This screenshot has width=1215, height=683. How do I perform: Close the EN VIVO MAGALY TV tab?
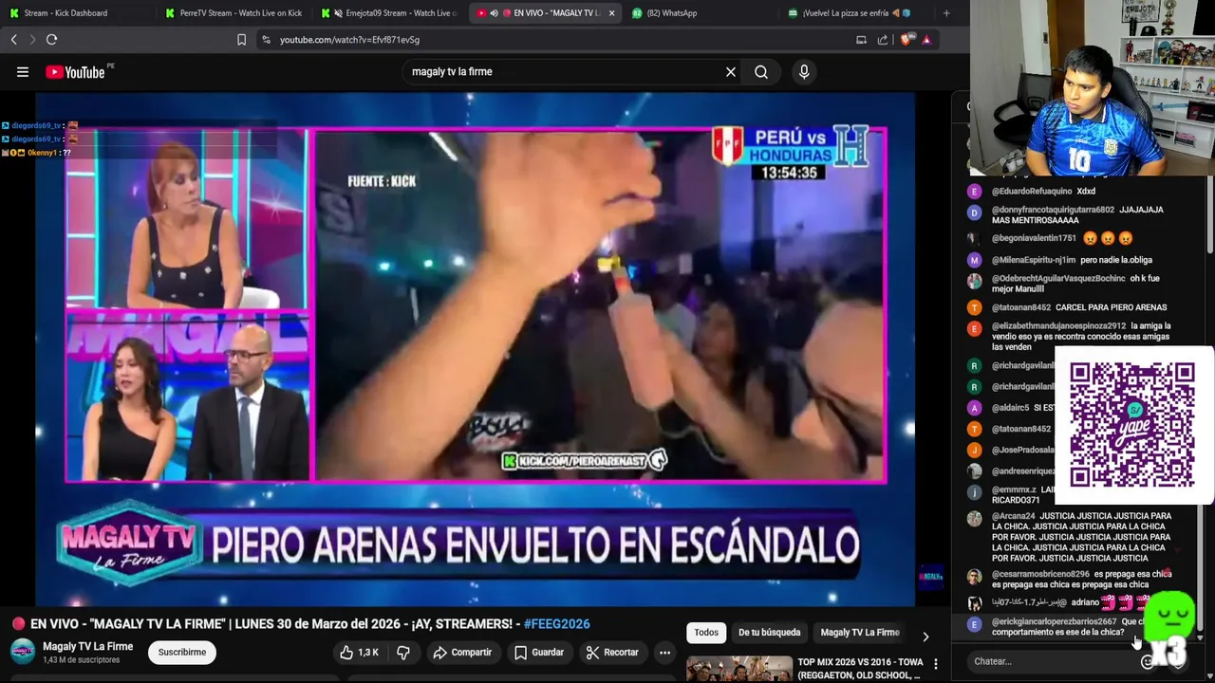point(611,13)
